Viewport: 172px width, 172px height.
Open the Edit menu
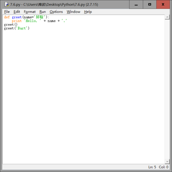coord(17,12)
